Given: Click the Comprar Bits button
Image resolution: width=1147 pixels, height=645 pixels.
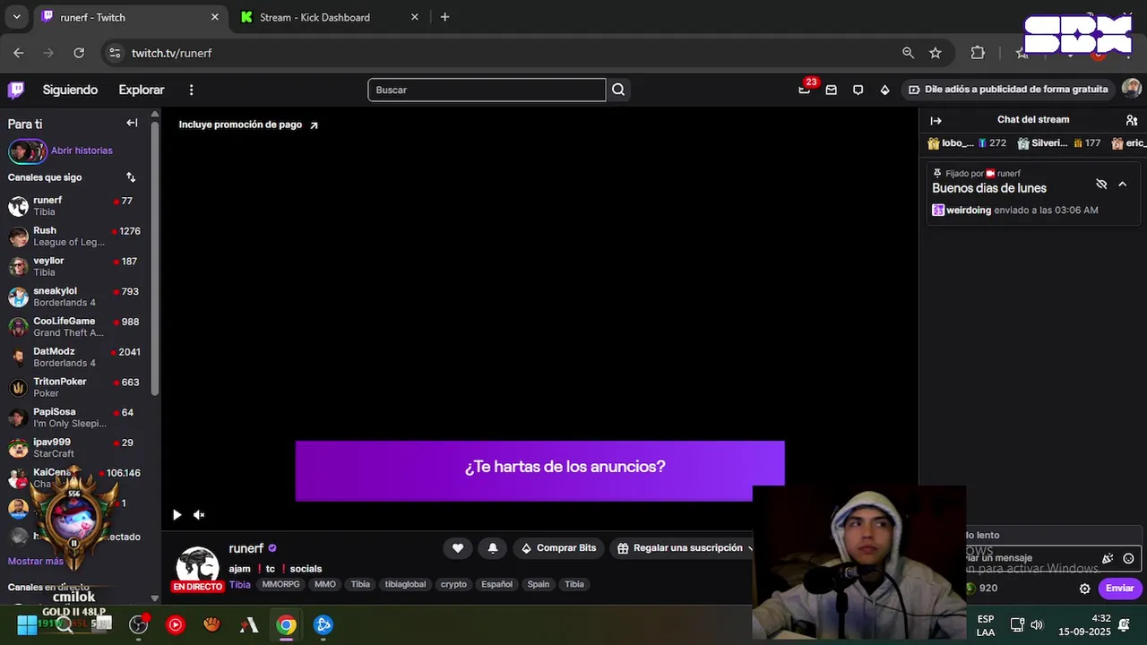Looking at the screenshot, I should point(558,548).
